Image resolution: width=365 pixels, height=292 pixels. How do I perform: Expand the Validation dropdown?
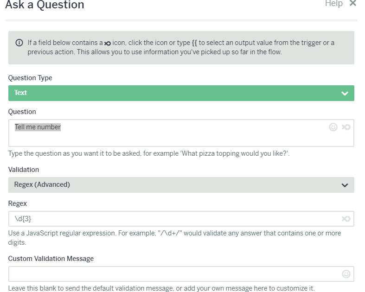[x=181, y=185]
